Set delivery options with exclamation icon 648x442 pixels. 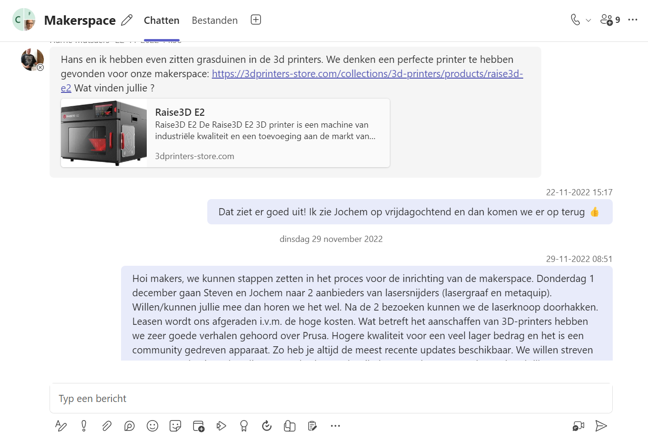pos(84,426)
